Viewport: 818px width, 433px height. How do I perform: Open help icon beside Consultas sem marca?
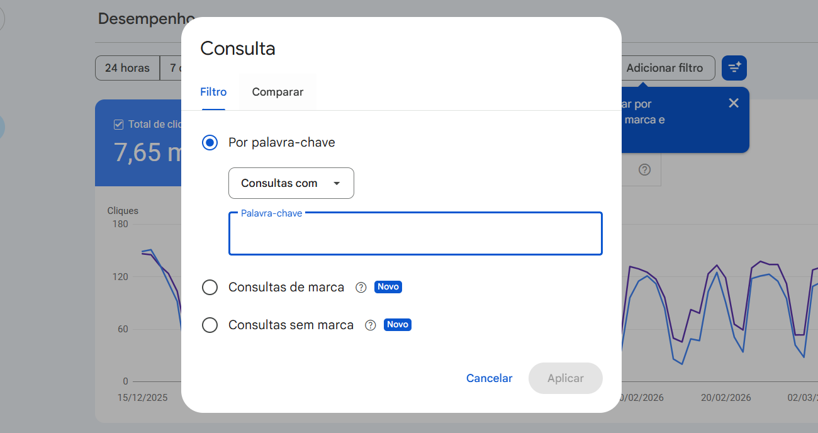(x=370, y=325)
